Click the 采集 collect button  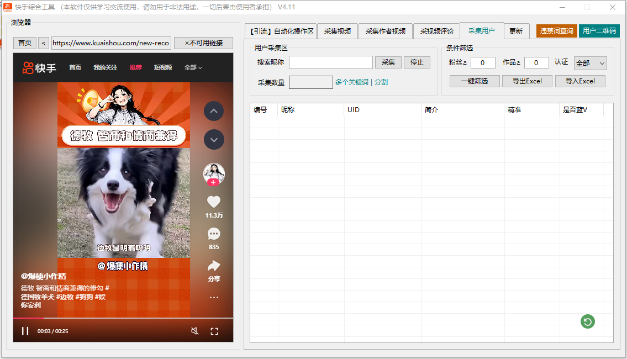click(388, 62)
